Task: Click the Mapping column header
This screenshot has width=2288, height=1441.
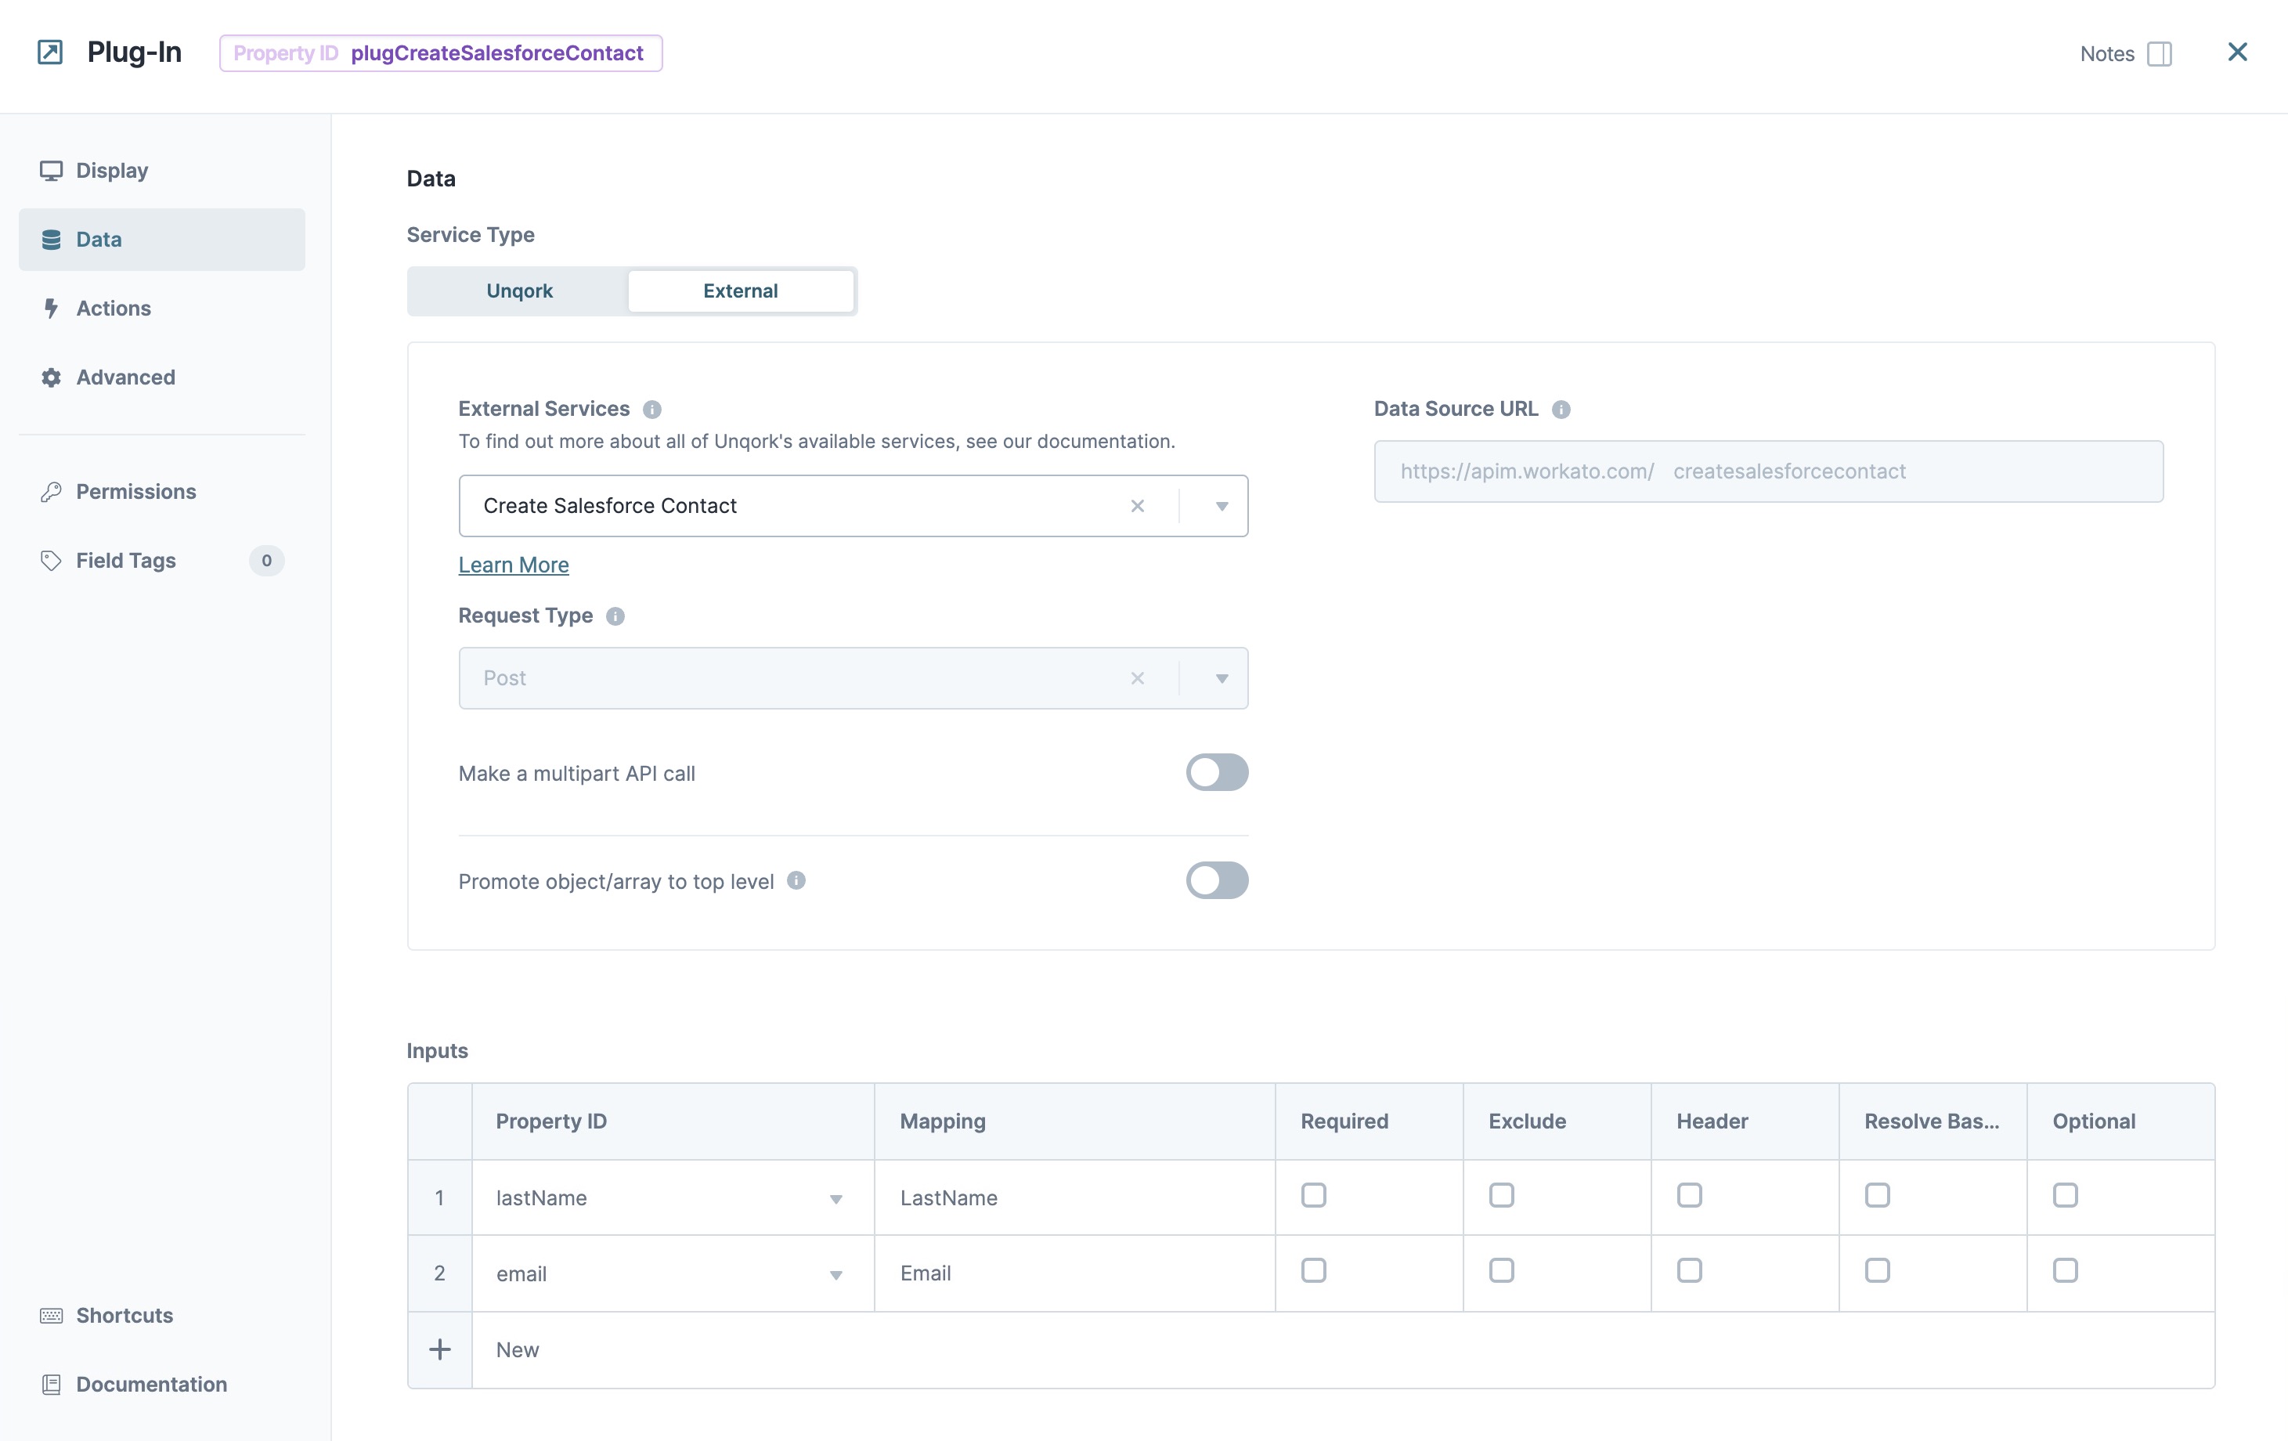Action: tap(1074, 1121)
